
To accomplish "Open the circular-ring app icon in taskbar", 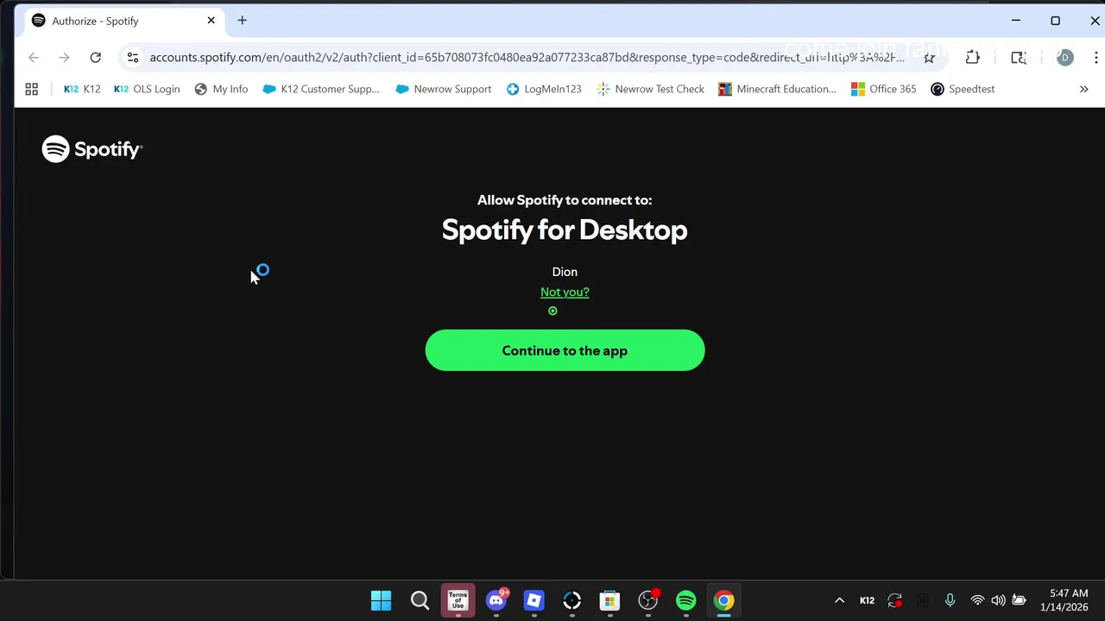I will (x=572, y=600).
